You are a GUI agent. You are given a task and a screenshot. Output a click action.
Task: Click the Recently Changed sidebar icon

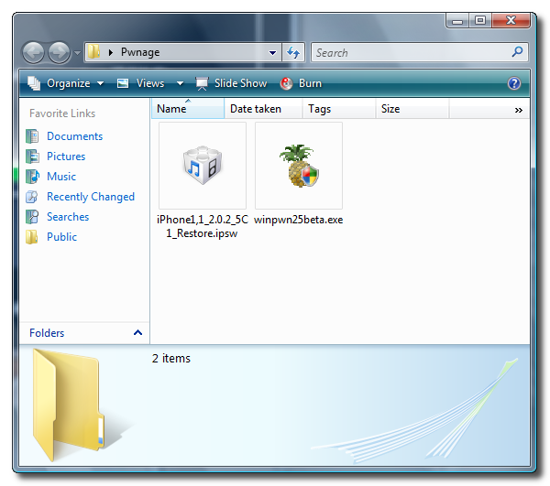[x=32, y=197]
